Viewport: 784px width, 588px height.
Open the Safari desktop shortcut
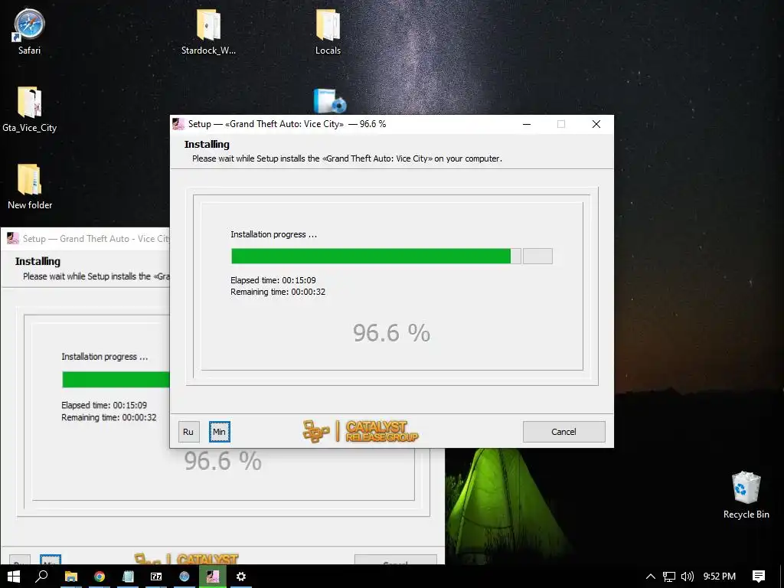[29, 31]
